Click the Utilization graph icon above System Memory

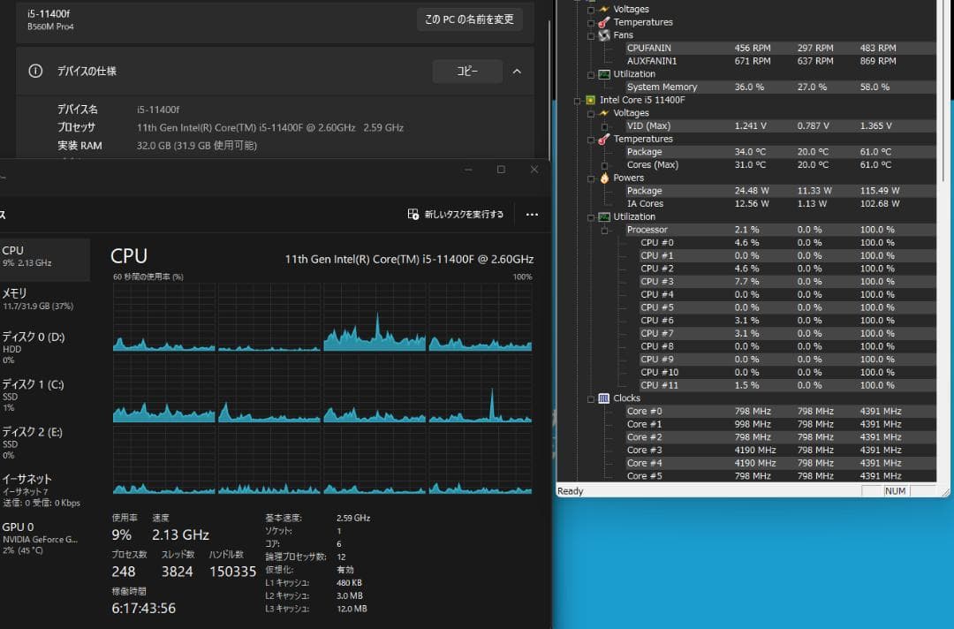604,74
